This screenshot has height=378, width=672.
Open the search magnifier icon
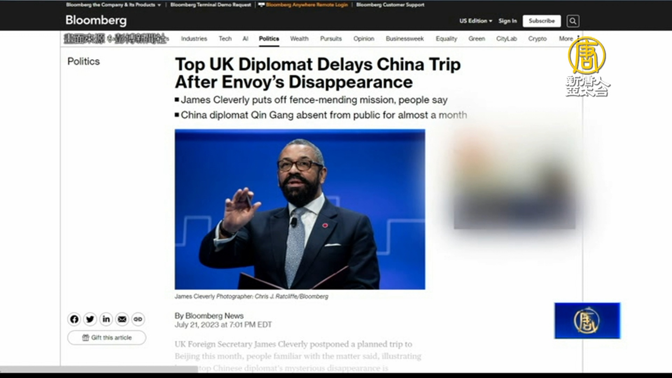pyautogui.click(x=573, y=21)
